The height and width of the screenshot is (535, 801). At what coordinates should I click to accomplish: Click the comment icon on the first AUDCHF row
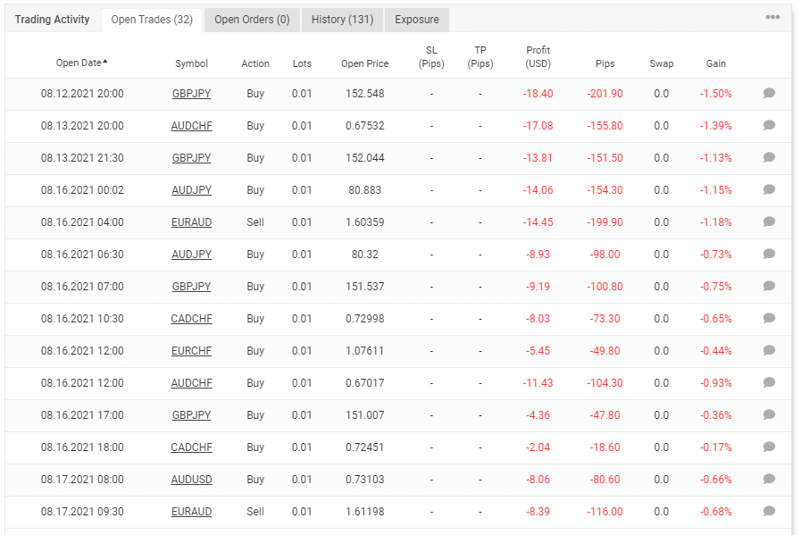pos(770,126)
